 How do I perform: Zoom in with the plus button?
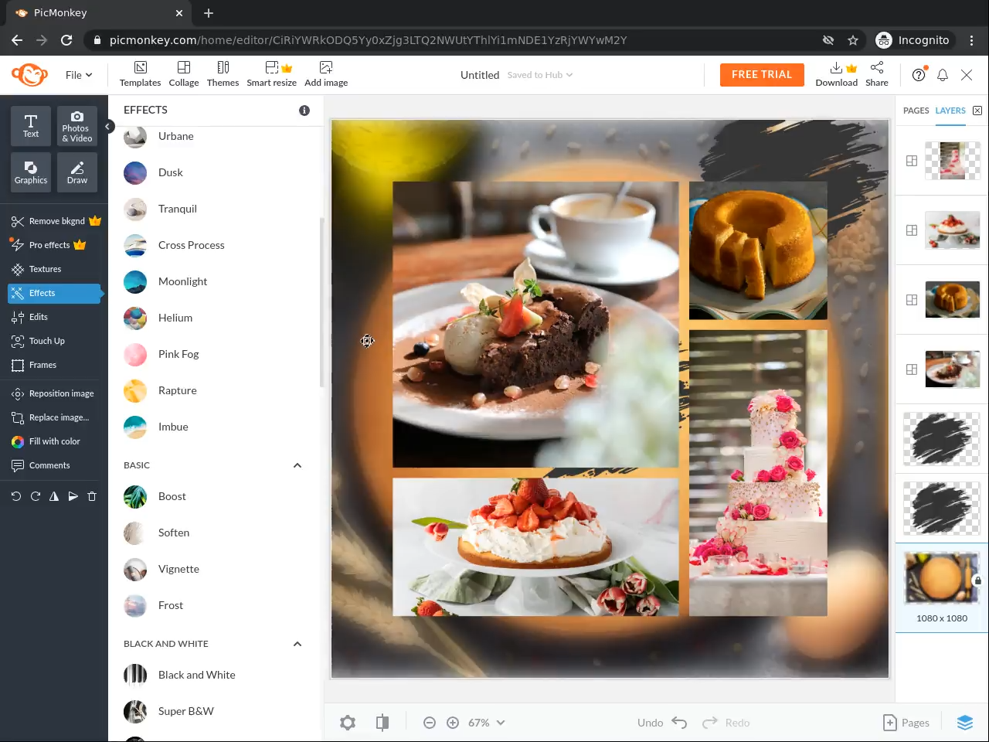pos(453,723)
